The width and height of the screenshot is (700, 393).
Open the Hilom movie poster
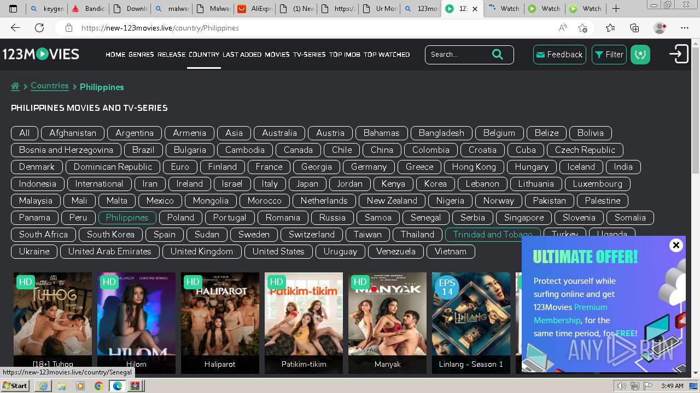click(x=136, y=323)
